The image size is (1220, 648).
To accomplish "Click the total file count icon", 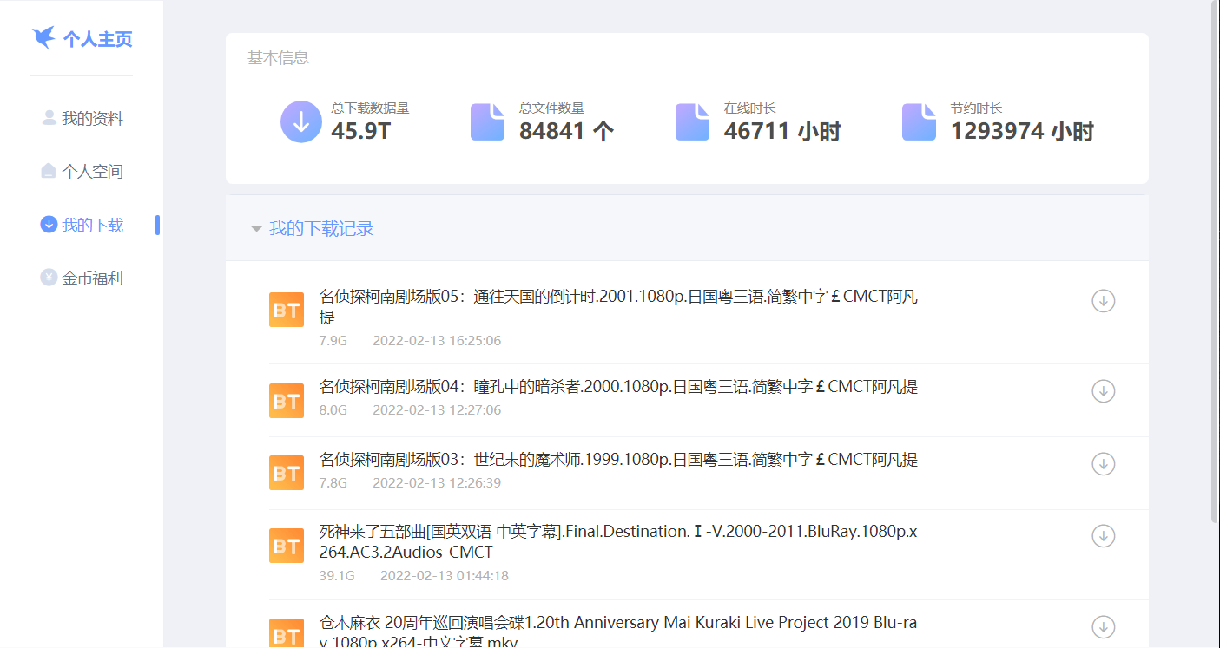I will pyautogui.click(x=487, y=121).
